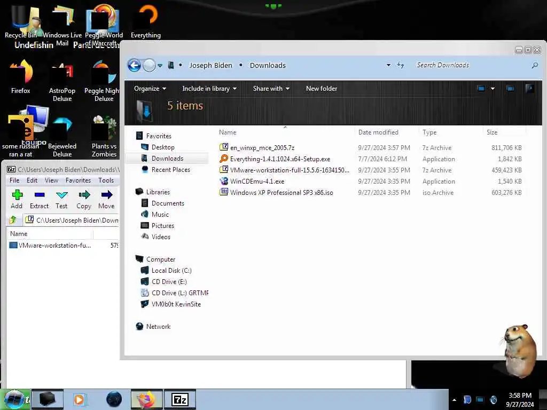
Task: Click the media player taskbar icon
Action: [79, 399]
